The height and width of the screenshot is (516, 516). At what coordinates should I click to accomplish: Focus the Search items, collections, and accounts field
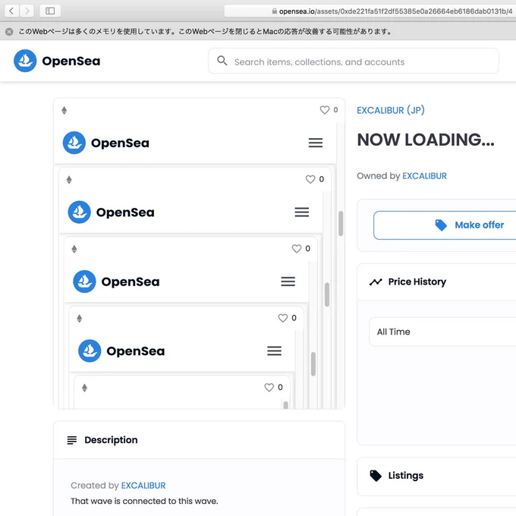click(354, 61)
